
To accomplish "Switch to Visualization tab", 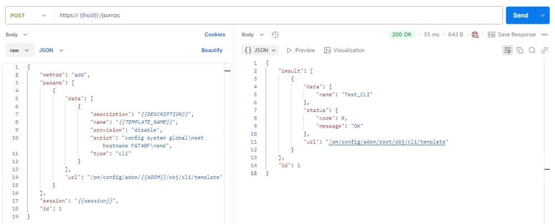I will click(345, 50).
